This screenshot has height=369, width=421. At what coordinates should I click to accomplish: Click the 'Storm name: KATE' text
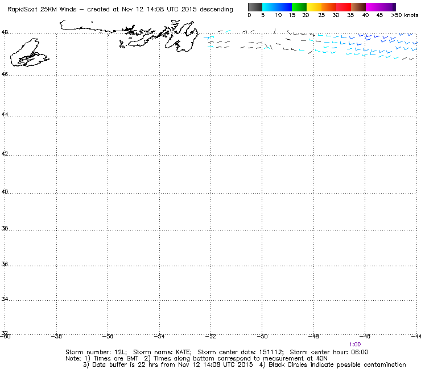click(x=162, y=352)
